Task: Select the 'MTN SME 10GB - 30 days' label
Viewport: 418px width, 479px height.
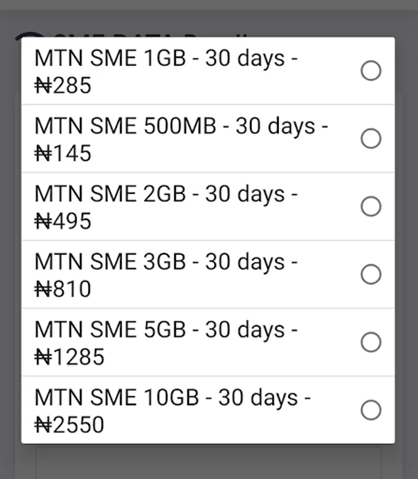Action: pyautogui.click(x=172, y=398)
